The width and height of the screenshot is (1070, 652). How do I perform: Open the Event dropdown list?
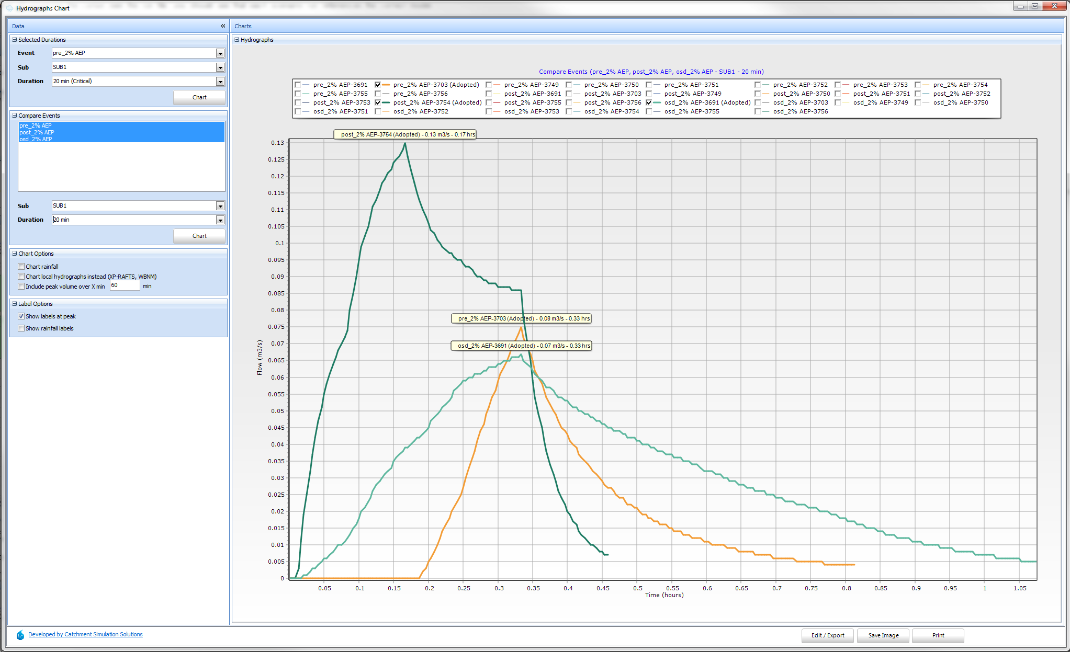[x=220, y=53]
